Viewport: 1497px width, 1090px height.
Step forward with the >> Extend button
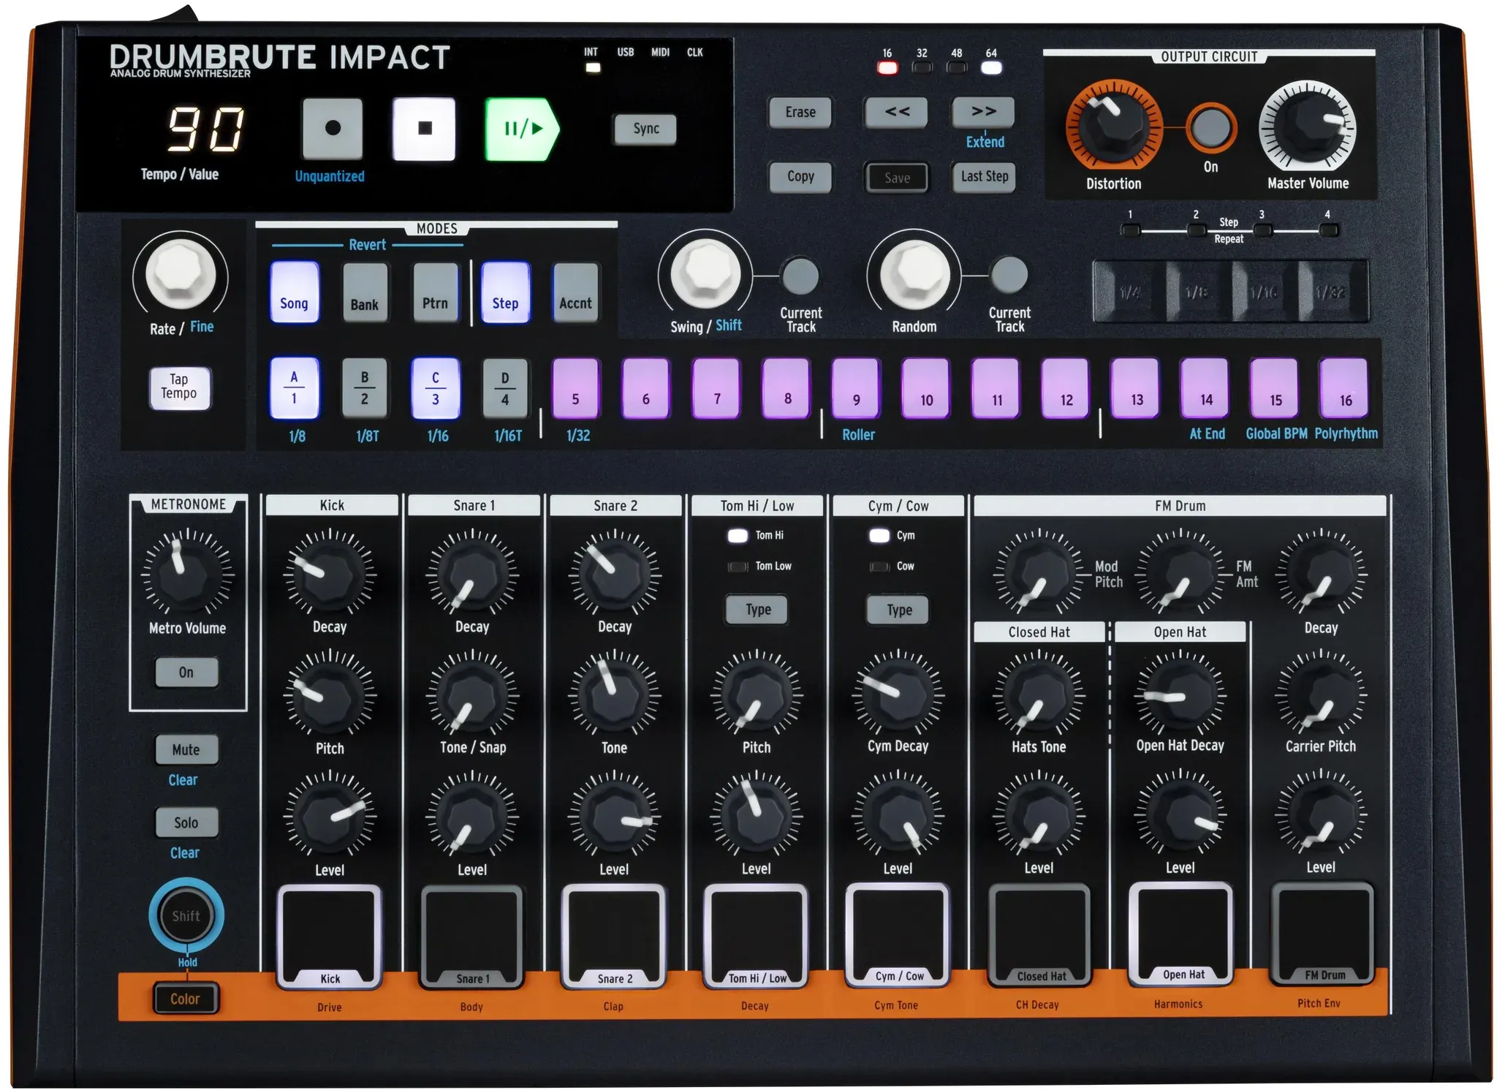pos(984,112)
